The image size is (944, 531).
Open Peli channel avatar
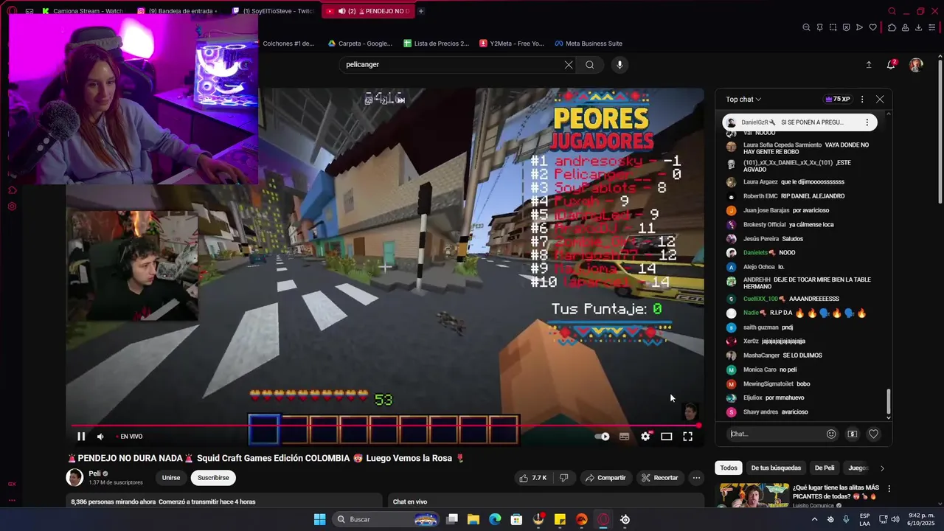click(75, 478)
